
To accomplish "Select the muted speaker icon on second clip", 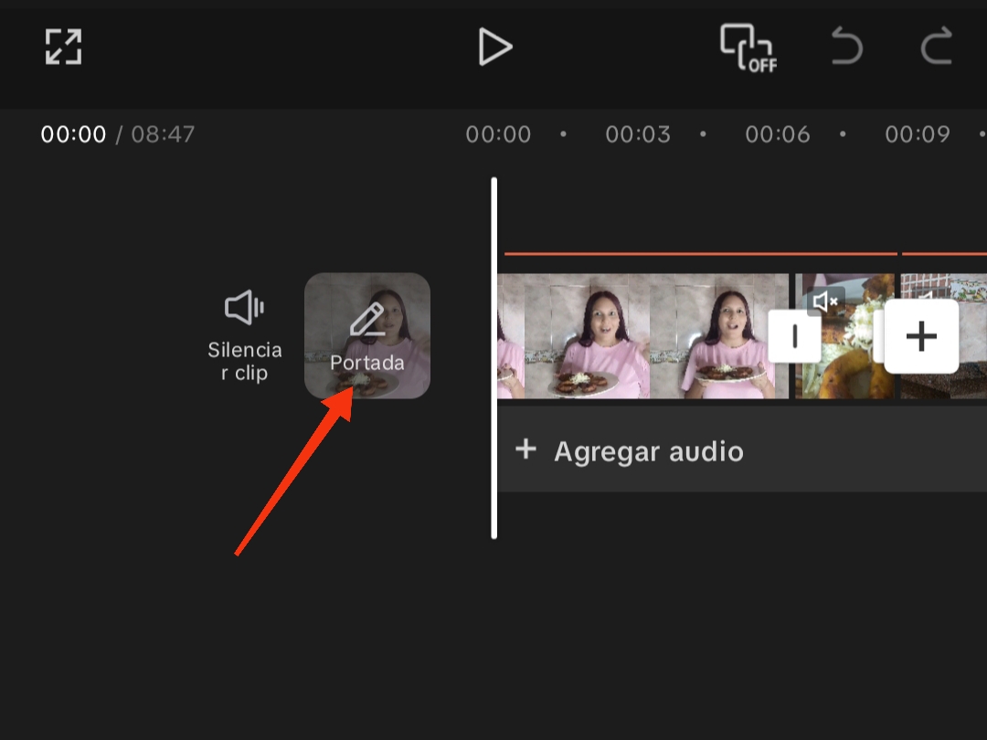I will pyautogui.click(x=825, y=301).
